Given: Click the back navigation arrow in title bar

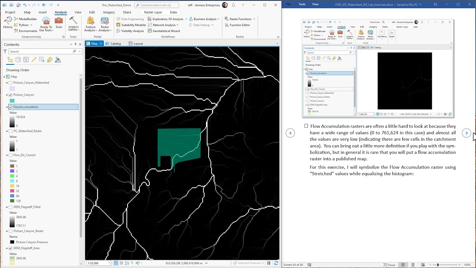Looking at the screenshot, I should tap(44, 5).
